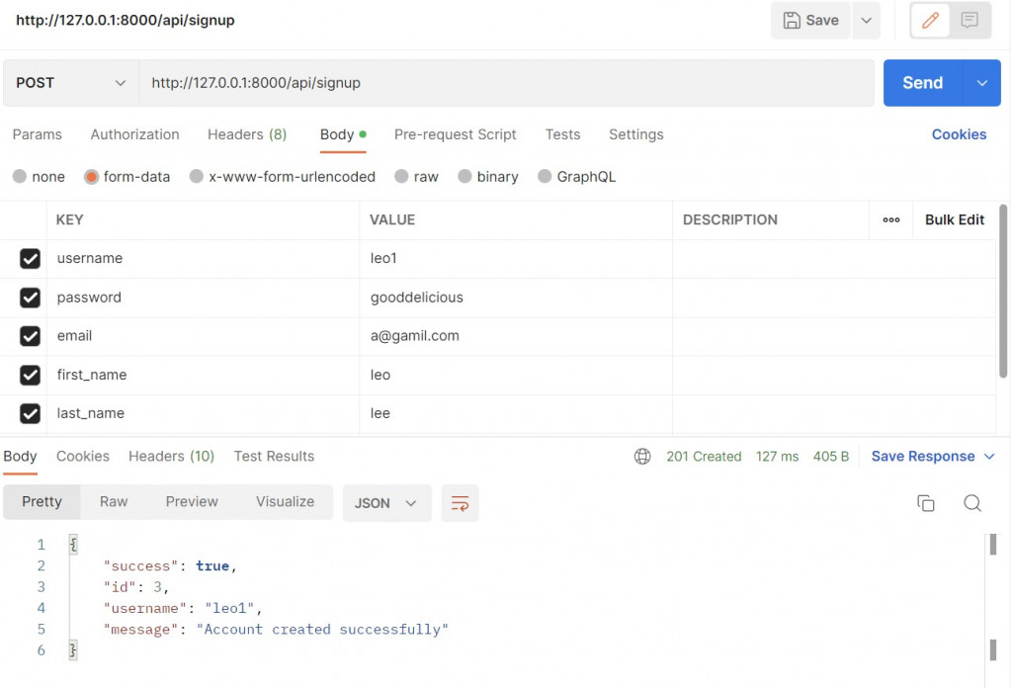The height and width of the screenshot is (688, 1012).
Task: Uncheck the email row checkbox
Action: click(30, 336)
